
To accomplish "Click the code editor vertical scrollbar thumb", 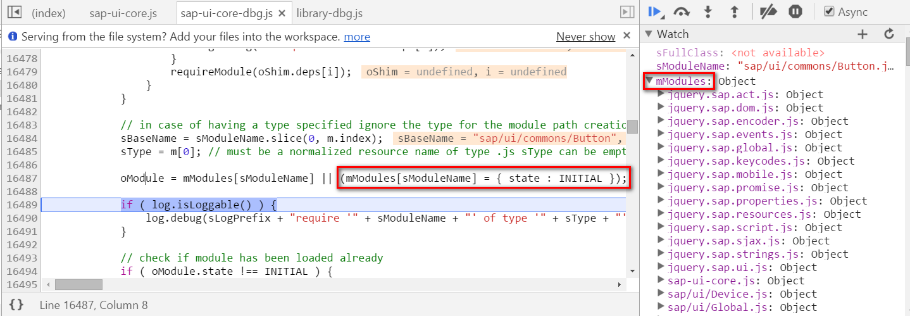I will click(632, 127).
